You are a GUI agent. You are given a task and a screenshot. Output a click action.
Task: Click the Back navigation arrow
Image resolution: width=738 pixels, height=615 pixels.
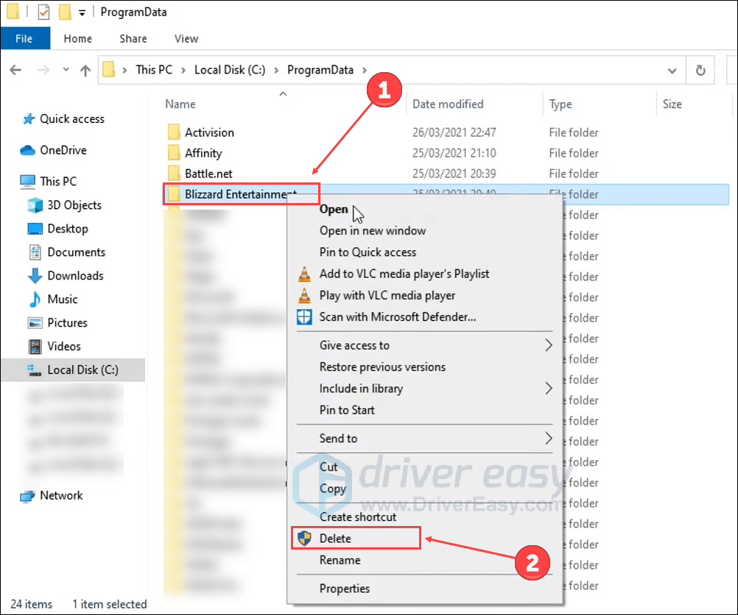click(15, 70)
